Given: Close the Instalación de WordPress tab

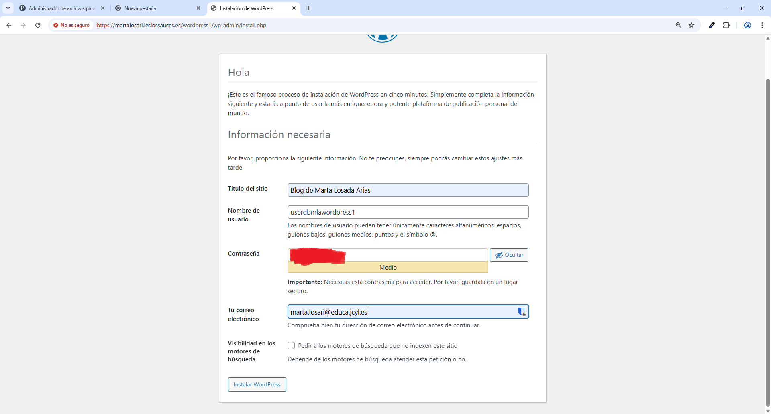Looking at the screenshot, I should (294, 8).
